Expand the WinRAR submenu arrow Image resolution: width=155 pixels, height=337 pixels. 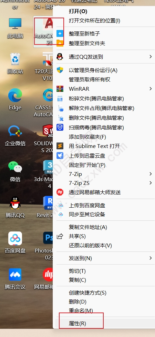[x=151, y=89]
